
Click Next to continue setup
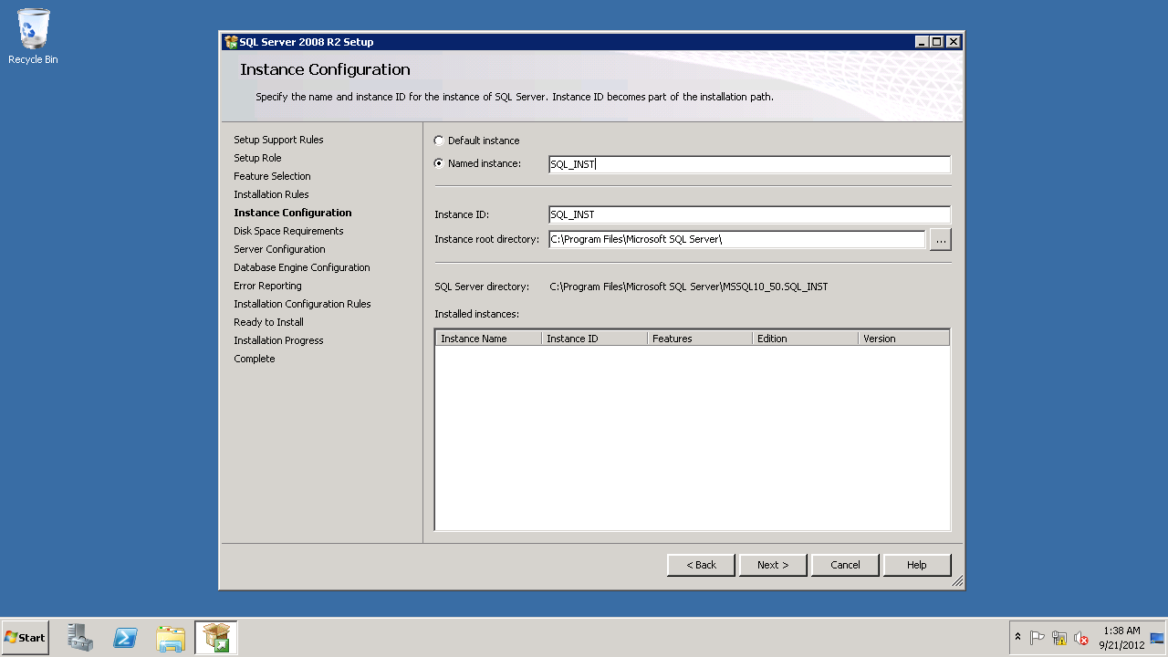[772, 565]
